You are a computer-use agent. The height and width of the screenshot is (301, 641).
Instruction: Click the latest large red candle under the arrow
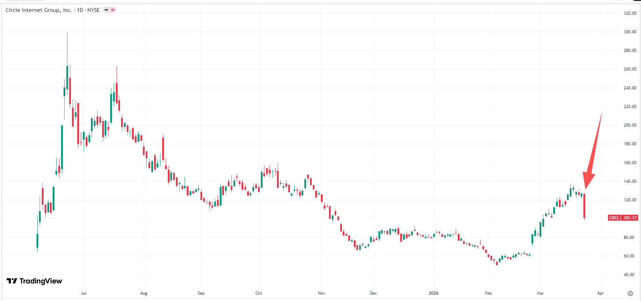(x=584, y=206)
